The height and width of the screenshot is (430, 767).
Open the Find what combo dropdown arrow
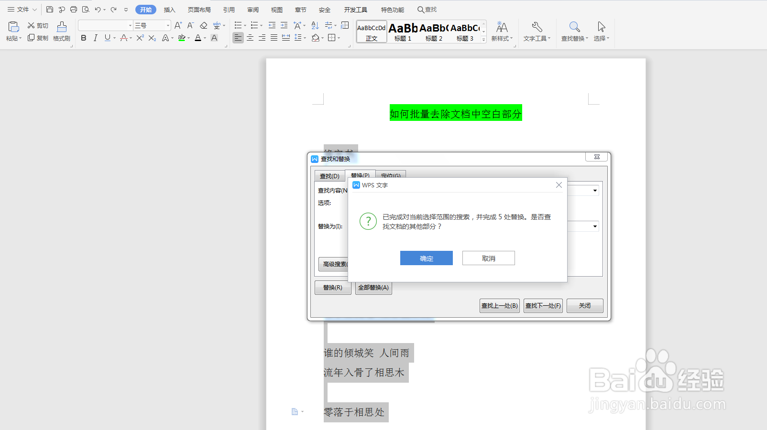[595, 191]
